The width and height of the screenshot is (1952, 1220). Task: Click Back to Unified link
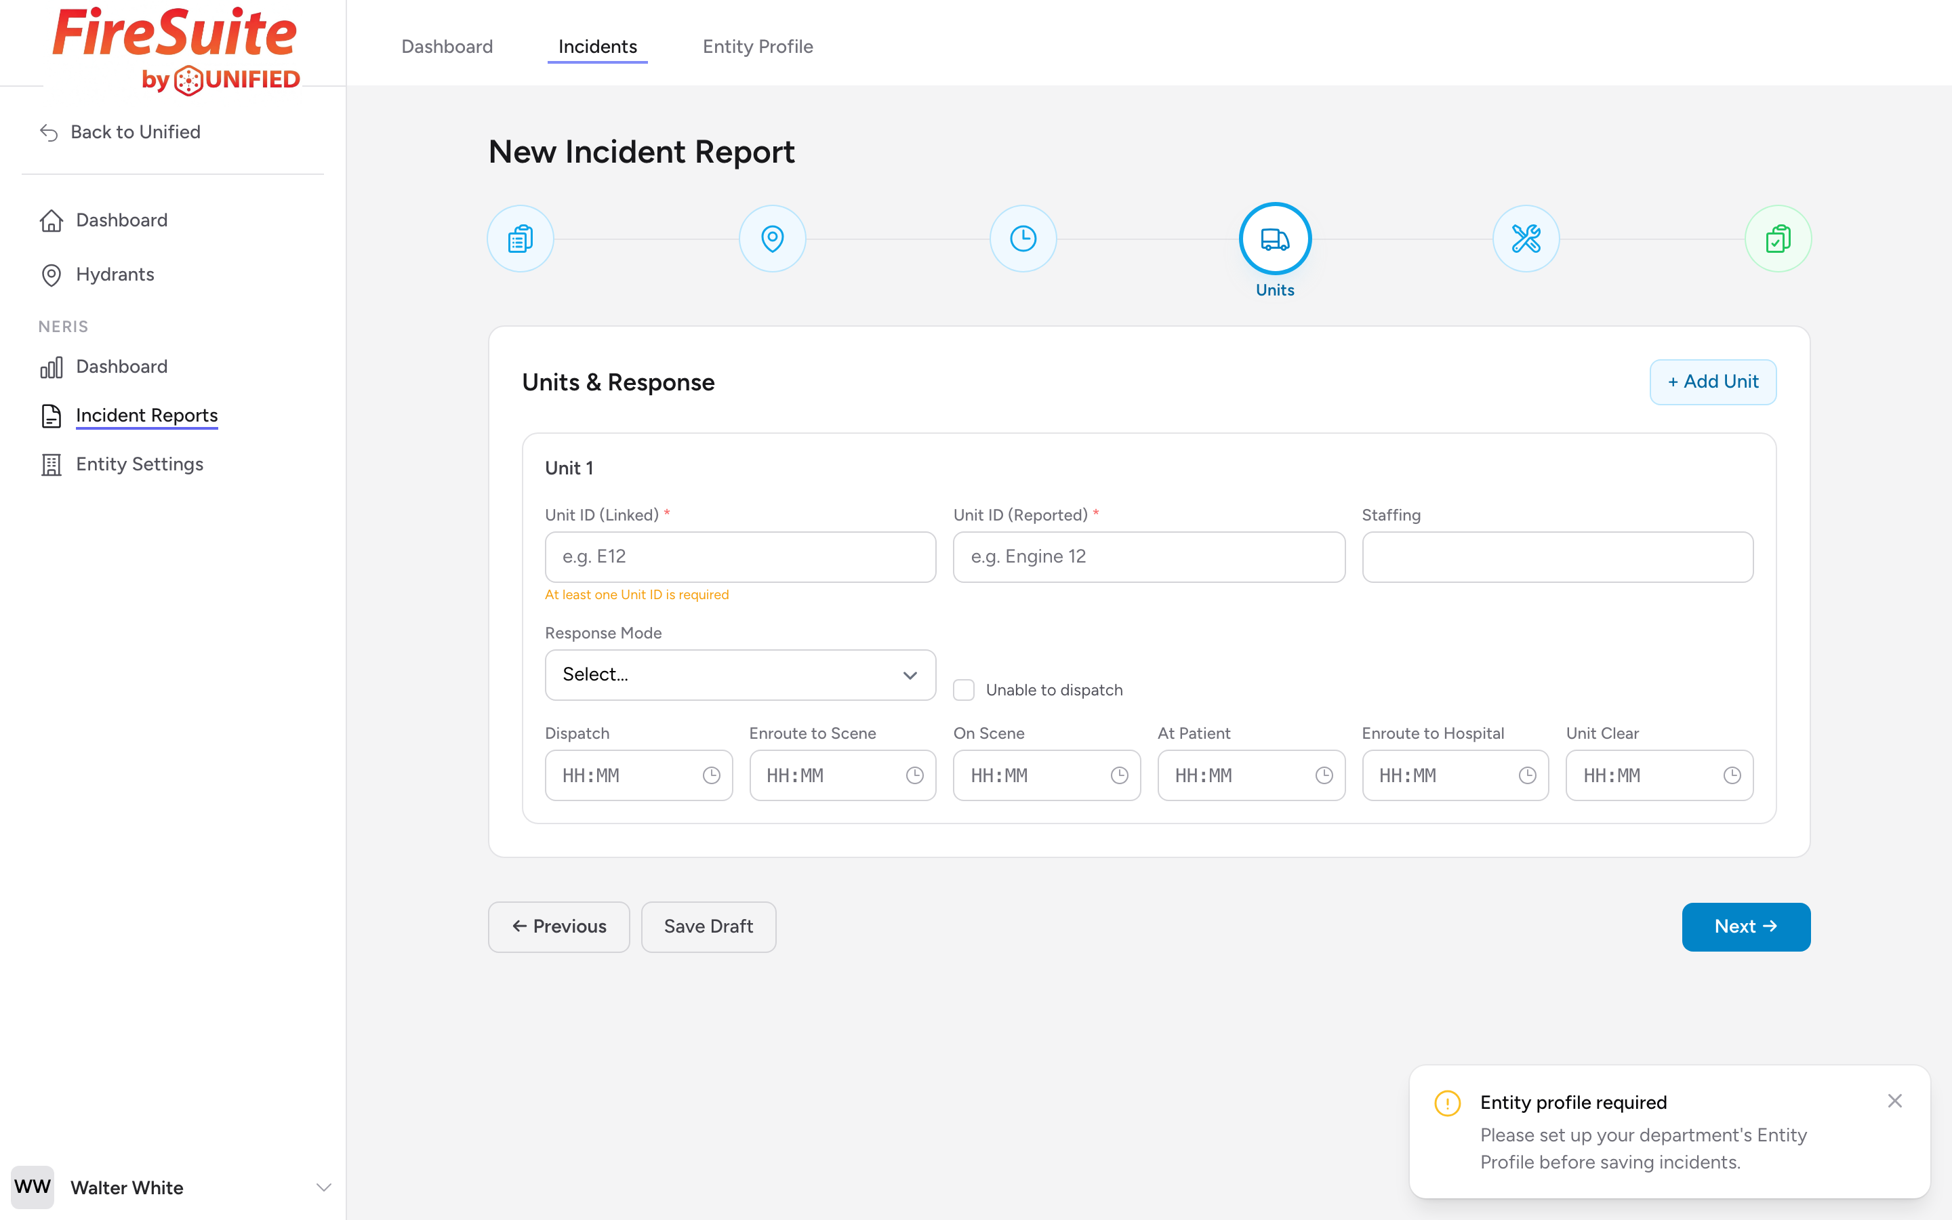(x=135, y=131)
